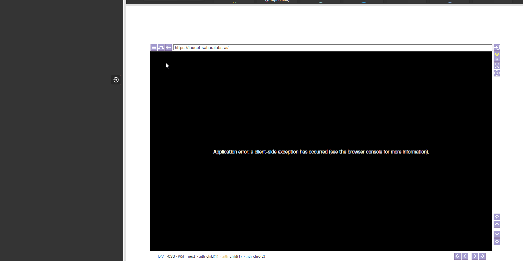Open the hamburger menu beside the address bar
Viewport: 523px width, 261px height.
click(x=154, y=47)
